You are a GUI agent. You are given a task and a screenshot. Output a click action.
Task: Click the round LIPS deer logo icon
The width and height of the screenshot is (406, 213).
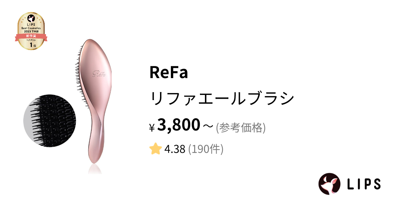[x=329, y=184]
